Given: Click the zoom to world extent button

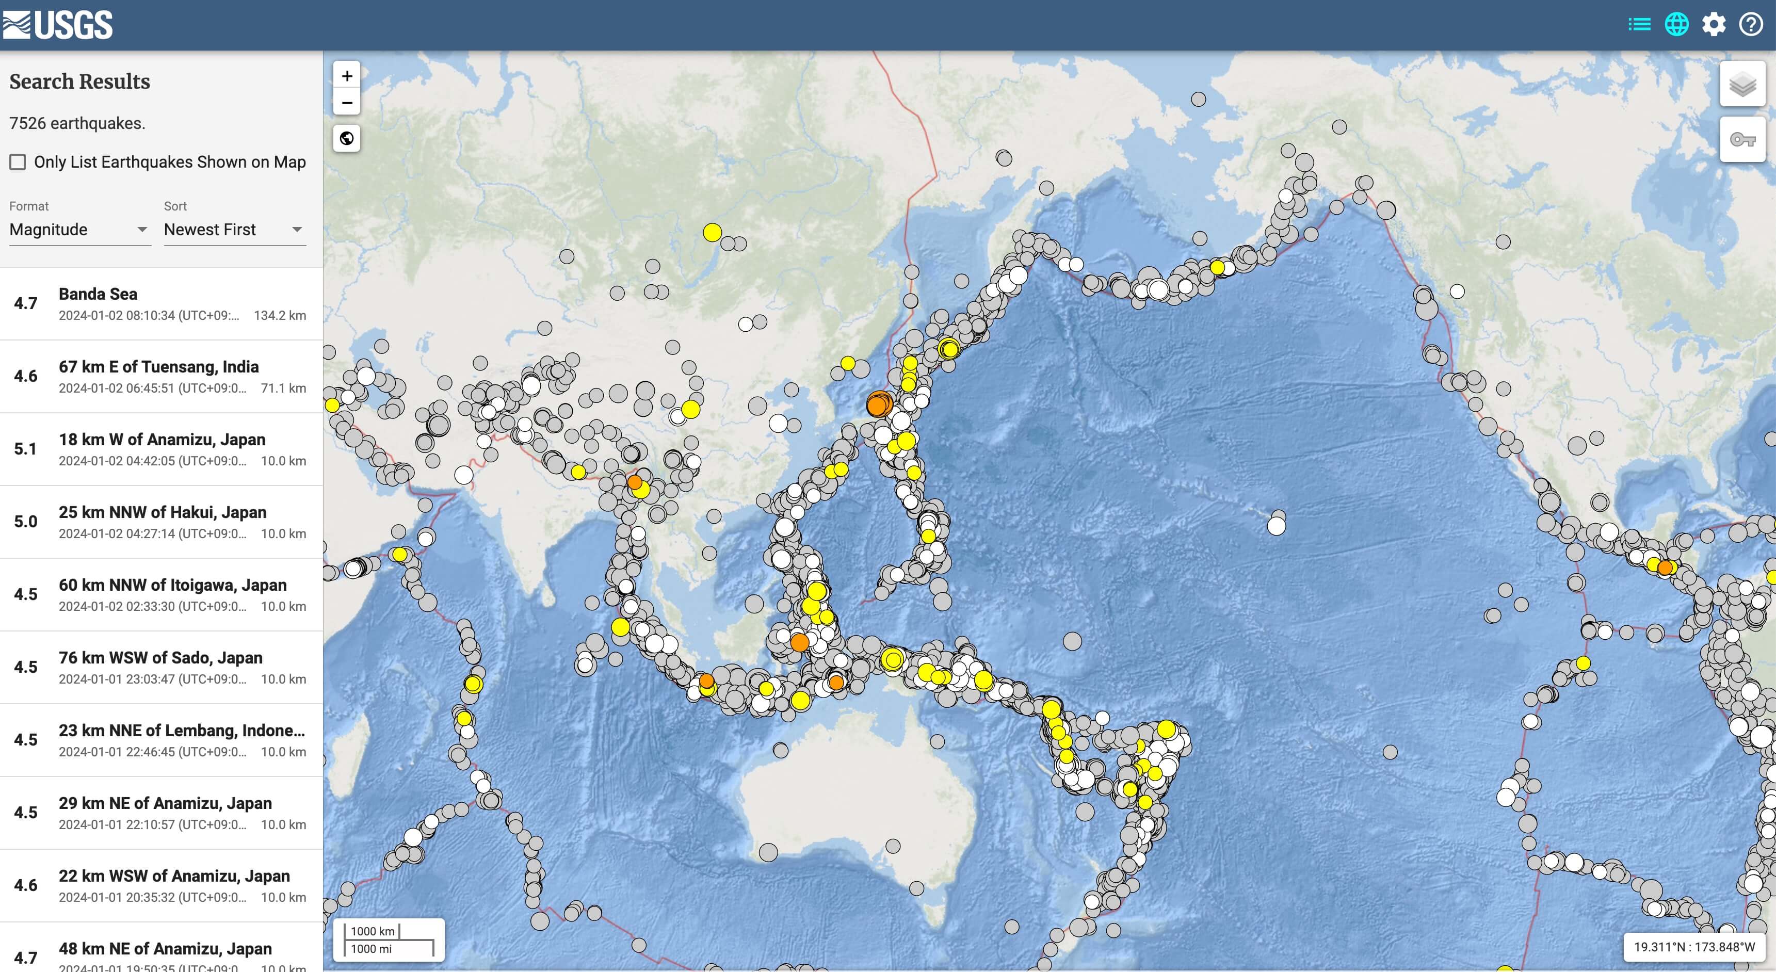Looking at the screenshot, I should (347, 139).
